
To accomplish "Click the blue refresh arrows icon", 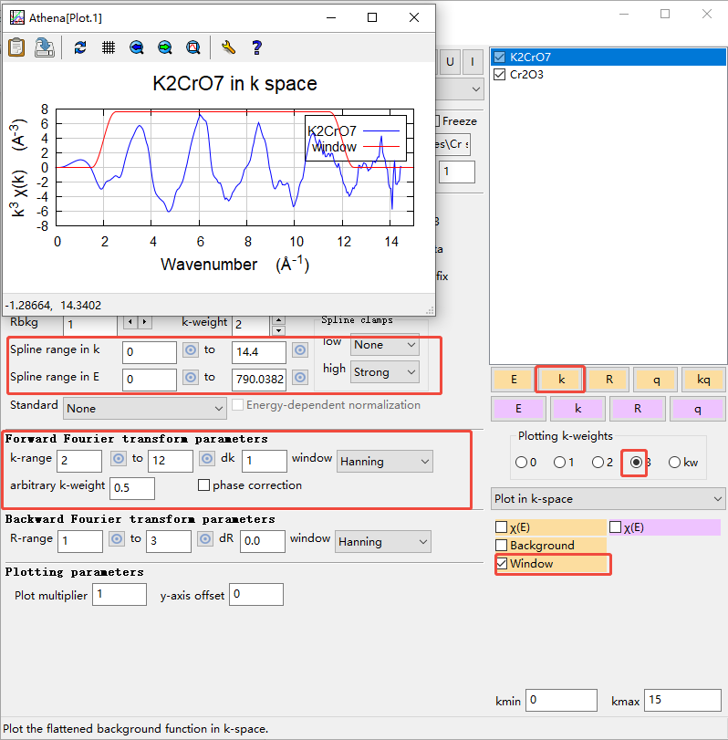I will 80,47.
